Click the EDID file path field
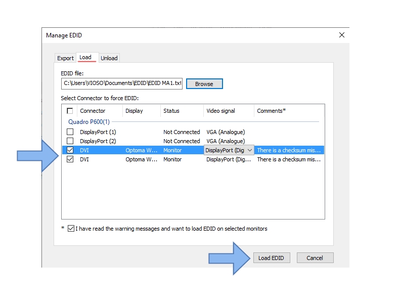 pyautogui.click(x=121, y=83)
